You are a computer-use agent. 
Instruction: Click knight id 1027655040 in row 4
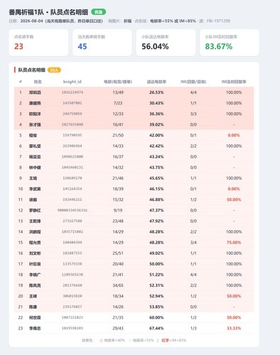(x=72, y=124)
